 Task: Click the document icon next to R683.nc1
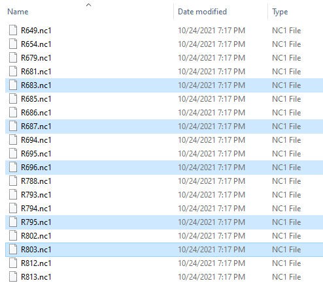point(13,85)
